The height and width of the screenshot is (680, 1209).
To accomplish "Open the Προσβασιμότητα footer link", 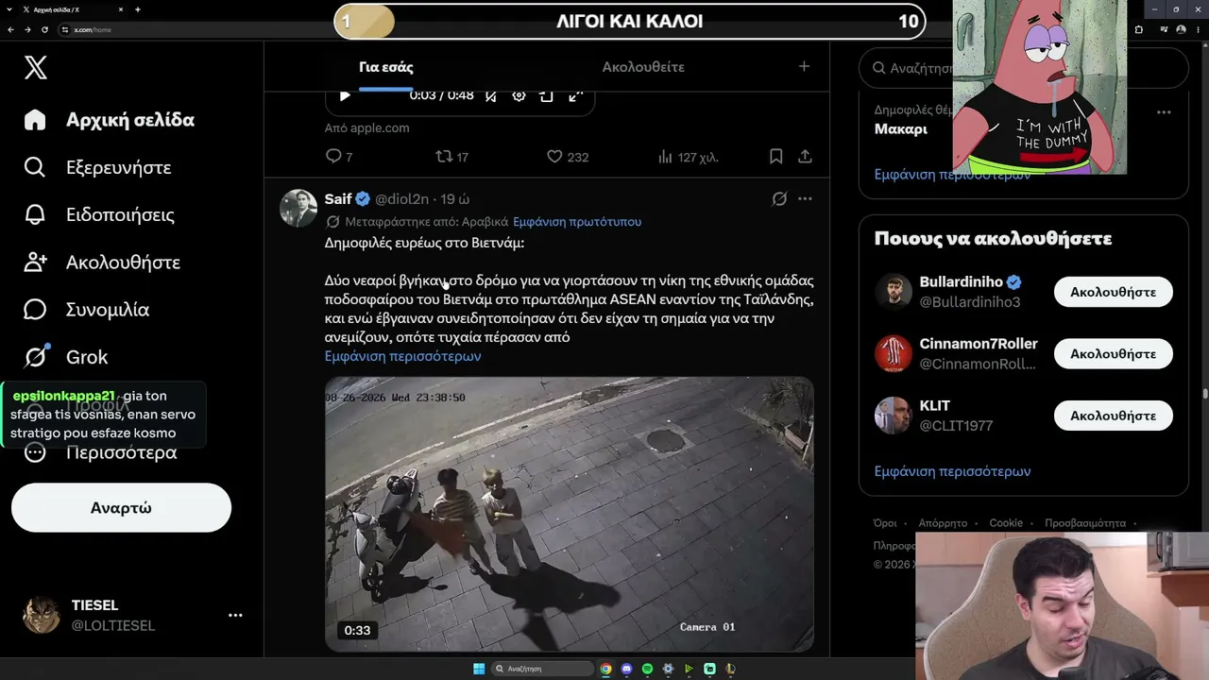I will coord(1085,523).
